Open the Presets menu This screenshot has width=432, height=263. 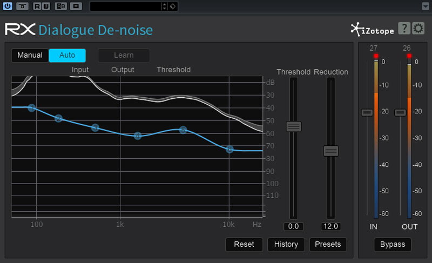click(328, 245)
